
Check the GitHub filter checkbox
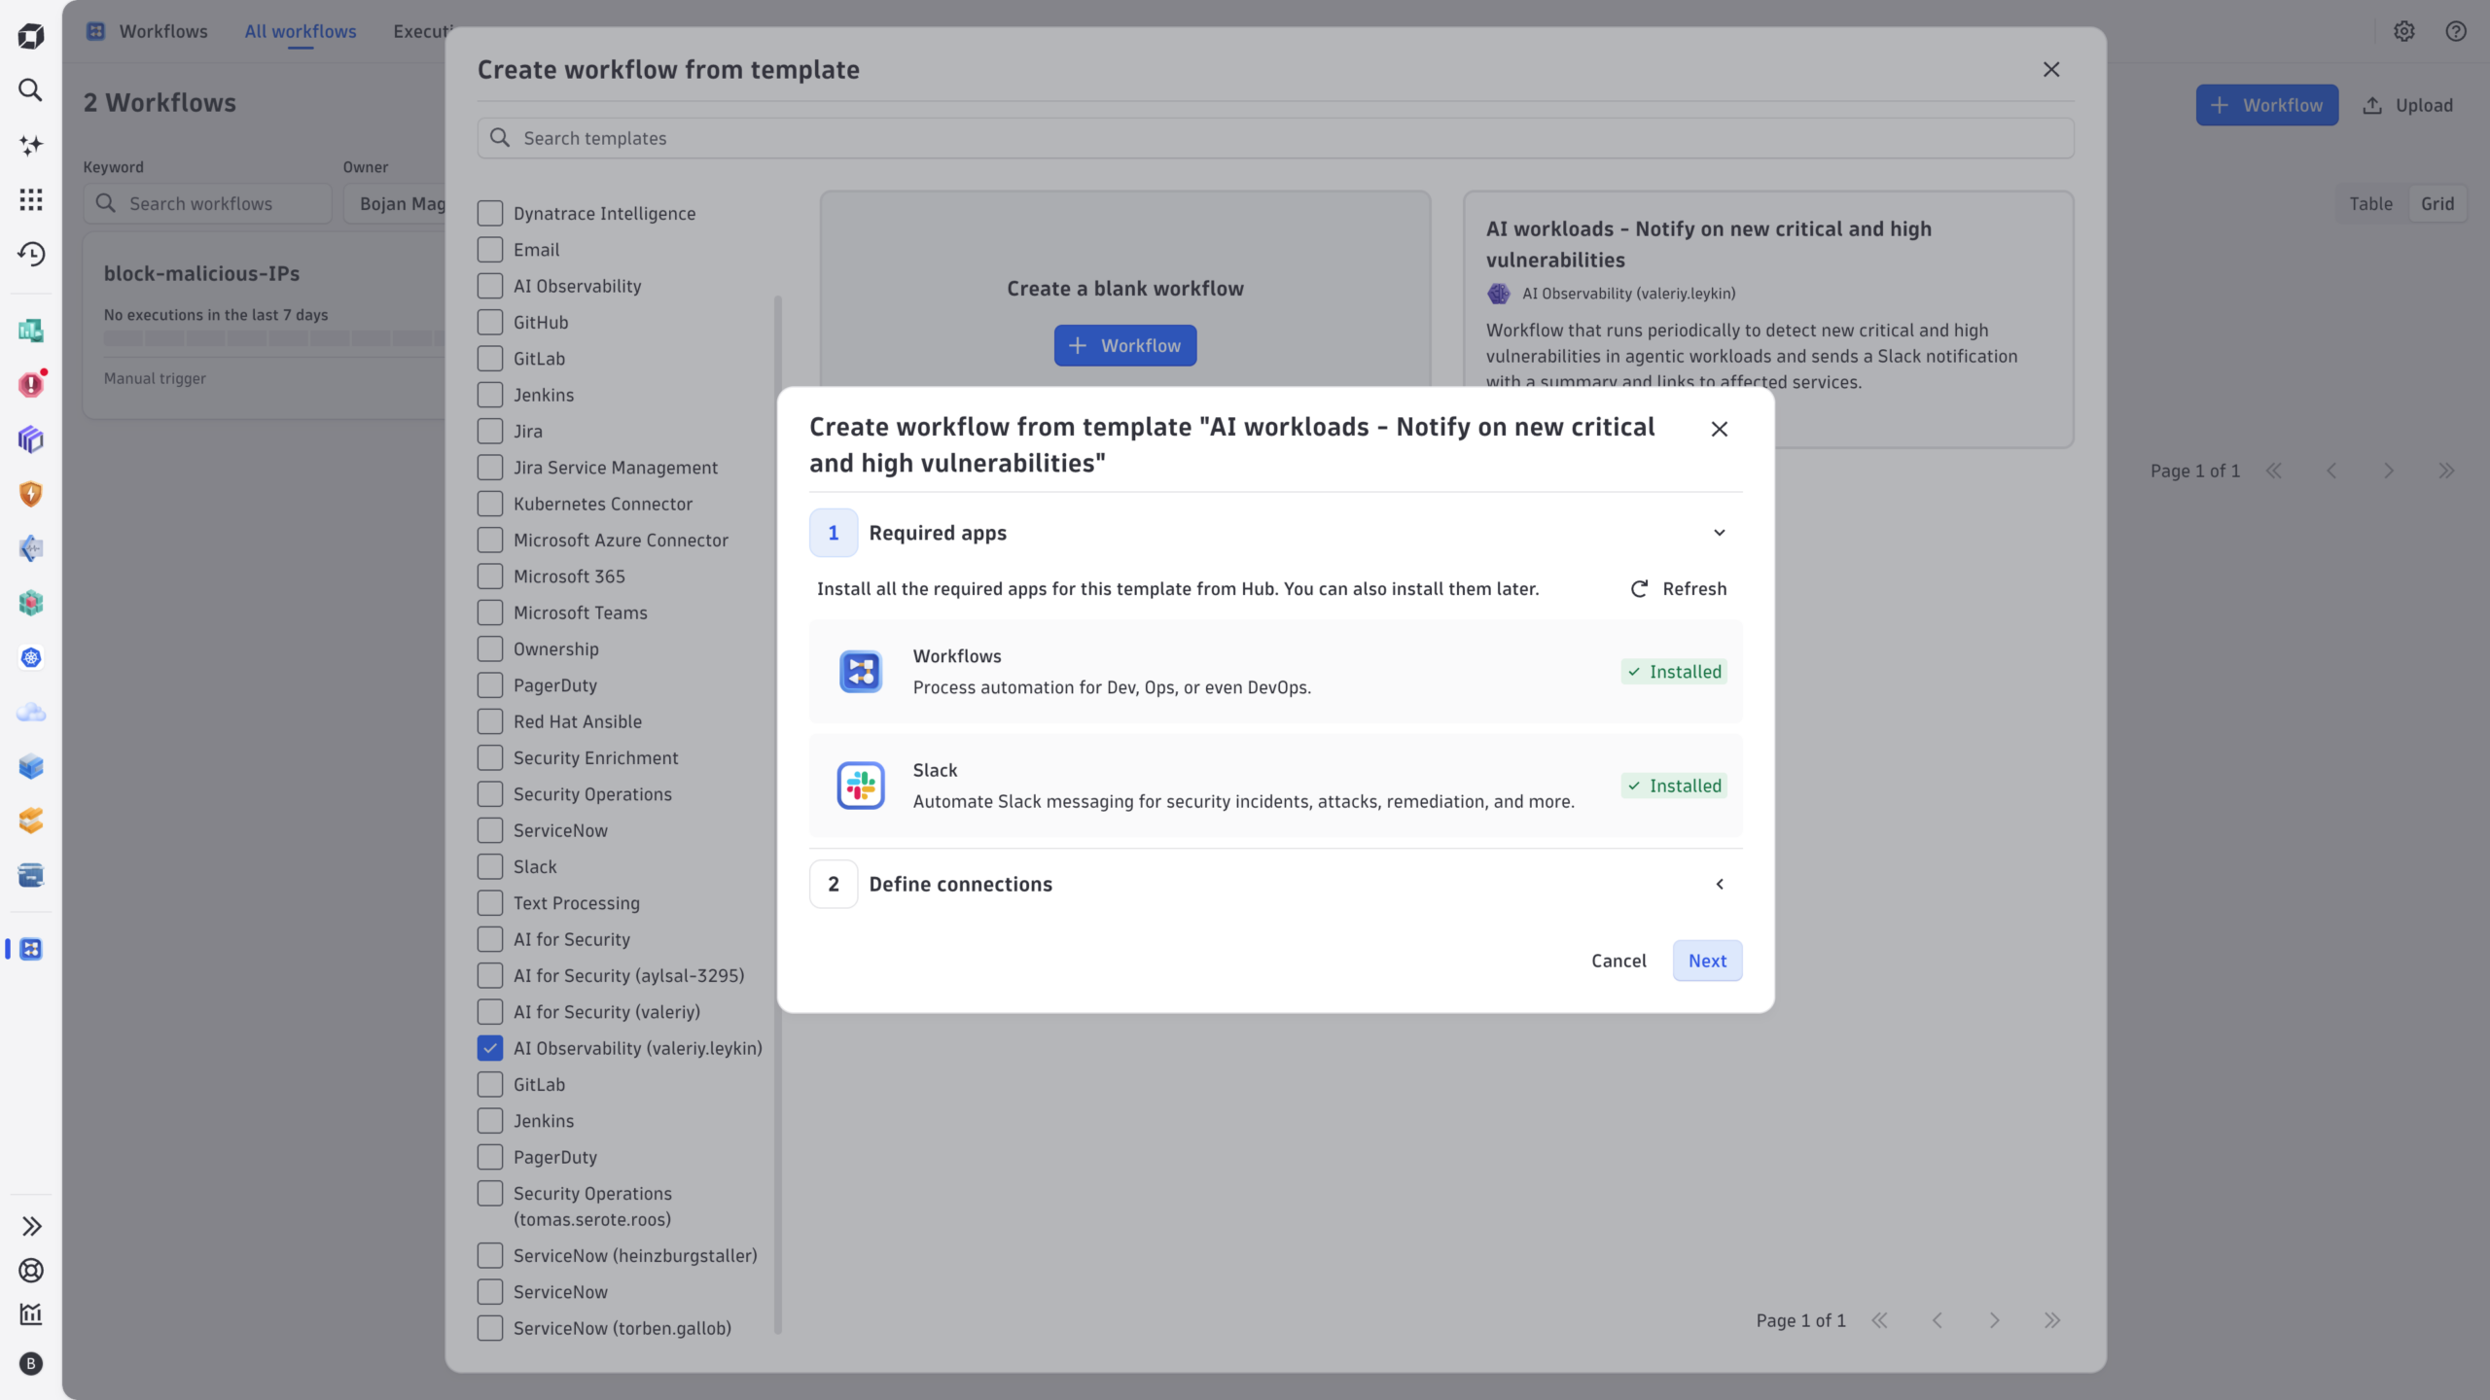(490, 323)
